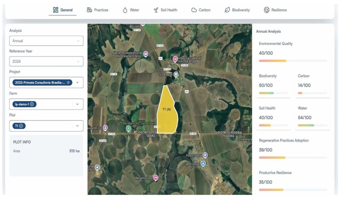Click the Water droplet icon
This screenshot has width=339, height=198.
point(125,10)
